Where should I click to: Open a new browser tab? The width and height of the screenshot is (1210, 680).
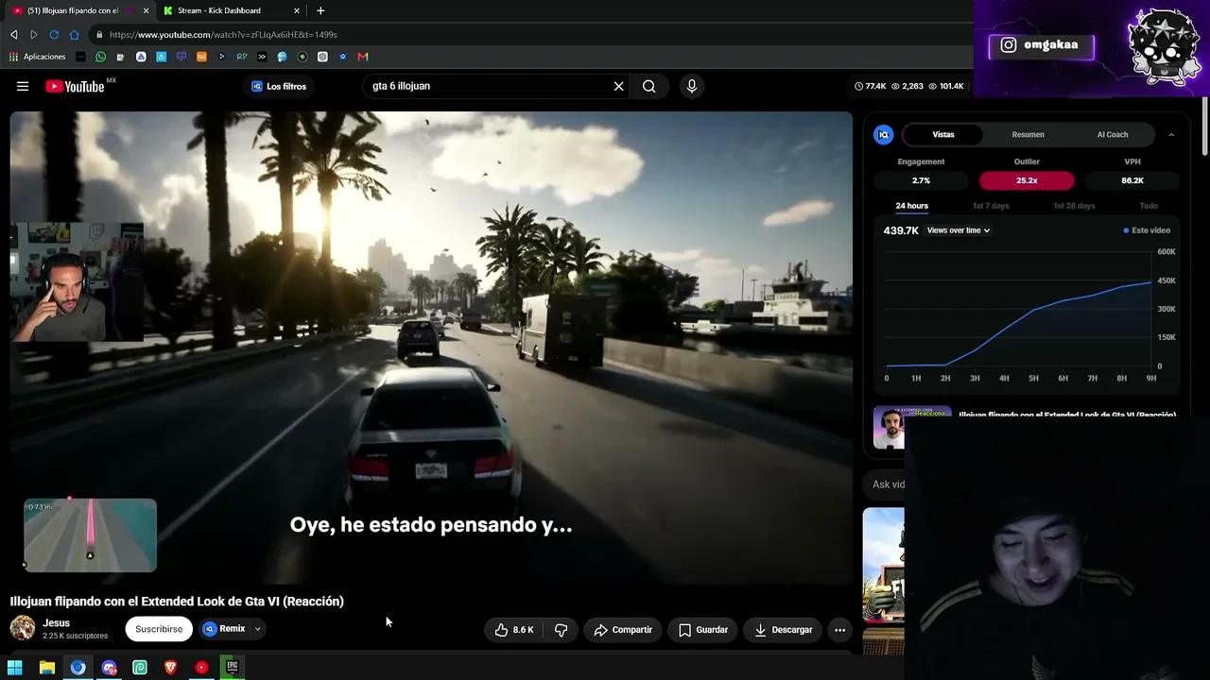[320, 10]
